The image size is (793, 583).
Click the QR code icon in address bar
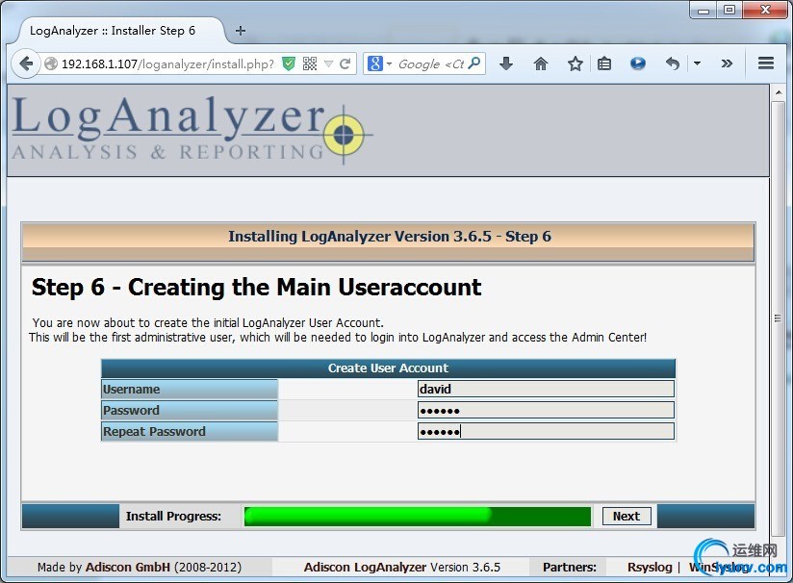[310, 63]
